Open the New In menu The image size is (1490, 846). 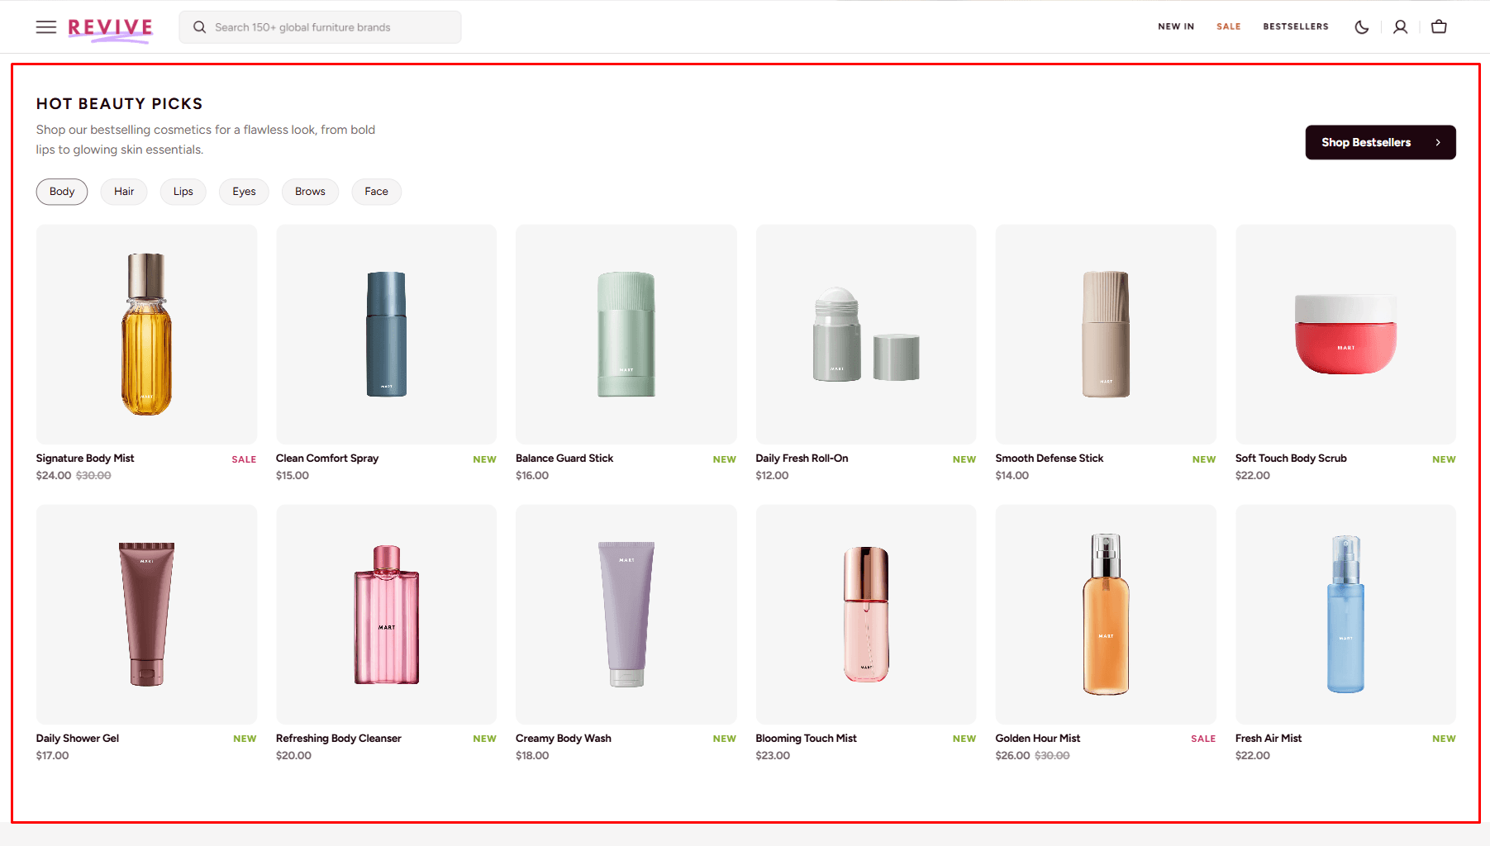pyautogui.click(x=1175, y=27)
